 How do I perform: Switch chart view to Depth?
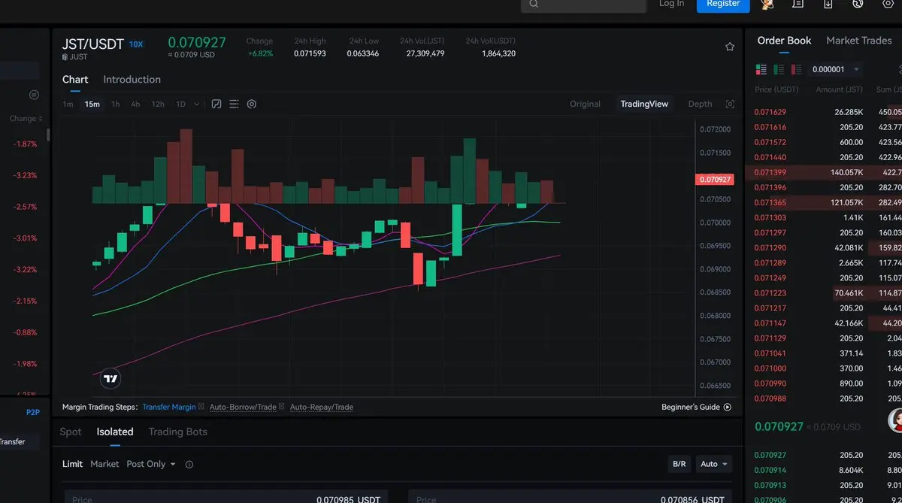[x=700, y=104]
